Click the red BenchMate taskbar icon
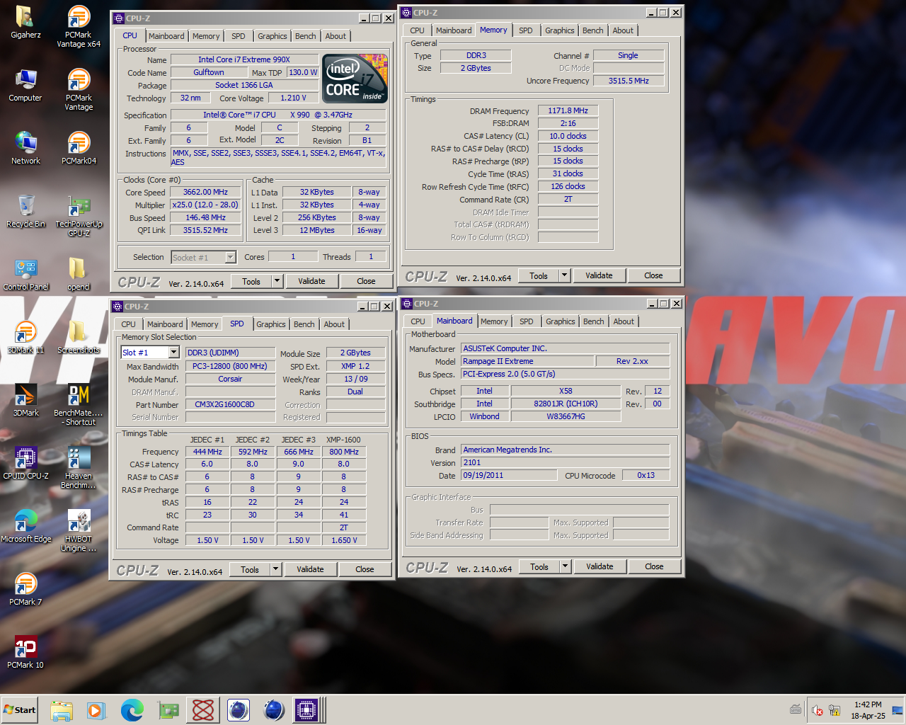The width and height of the screenshot is (906, 725). pyautogui.click(x=203, y=710)
